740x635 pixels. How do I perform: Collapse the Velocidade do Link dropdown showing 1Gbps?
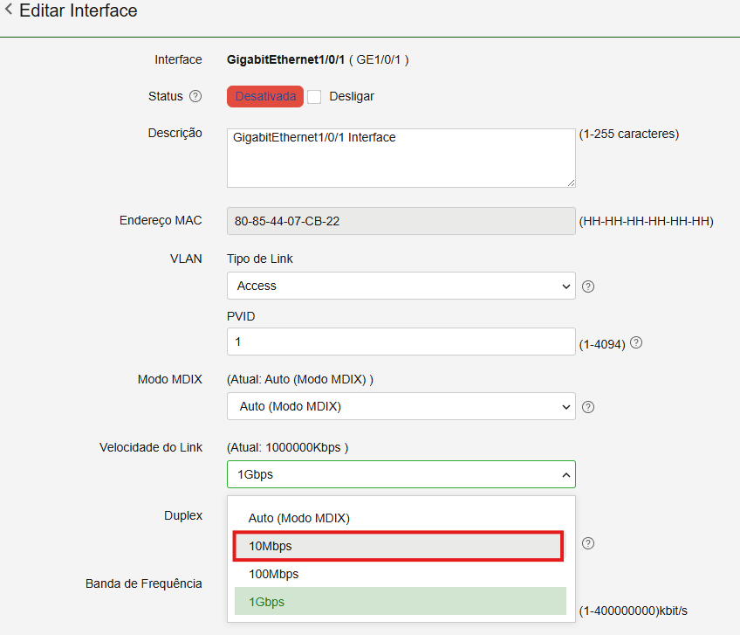tap(401, 474)
